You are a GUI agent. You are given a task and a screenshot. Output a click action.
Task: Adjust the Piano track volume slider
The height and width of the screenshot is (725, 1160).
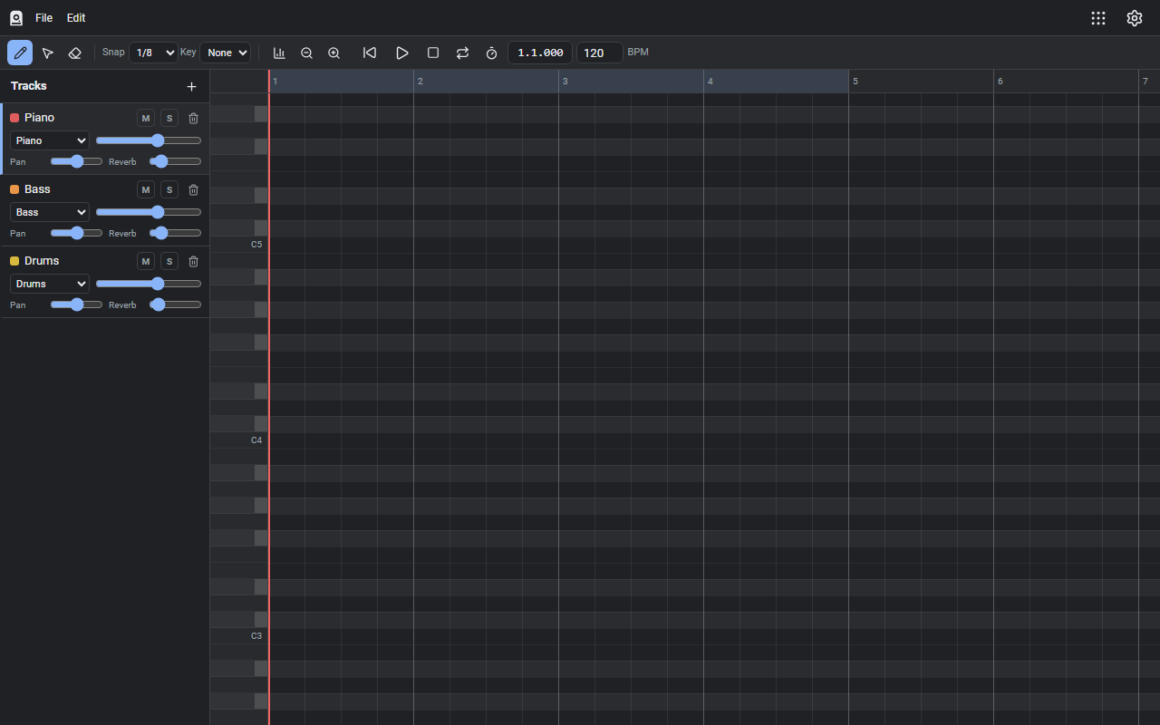click(149, 140)
